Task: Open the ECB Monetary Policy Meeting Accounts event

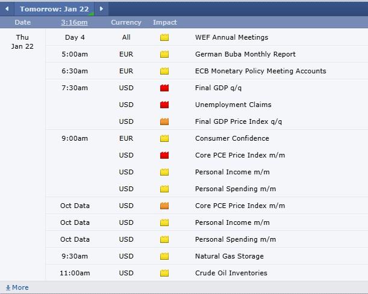Action: pos(260,71)
